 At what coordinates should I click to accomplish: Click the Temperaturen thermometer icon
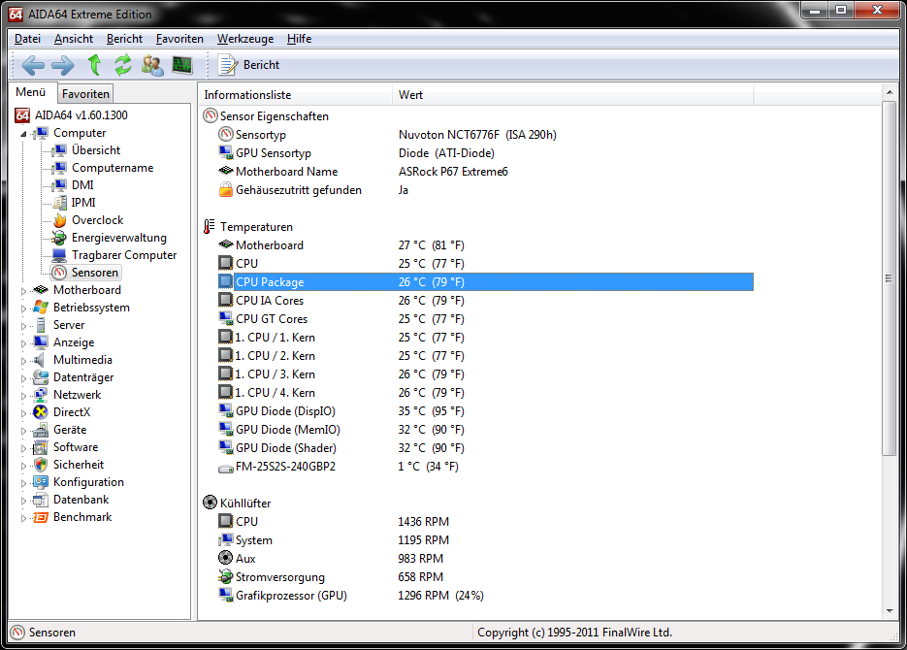[210, 227]
